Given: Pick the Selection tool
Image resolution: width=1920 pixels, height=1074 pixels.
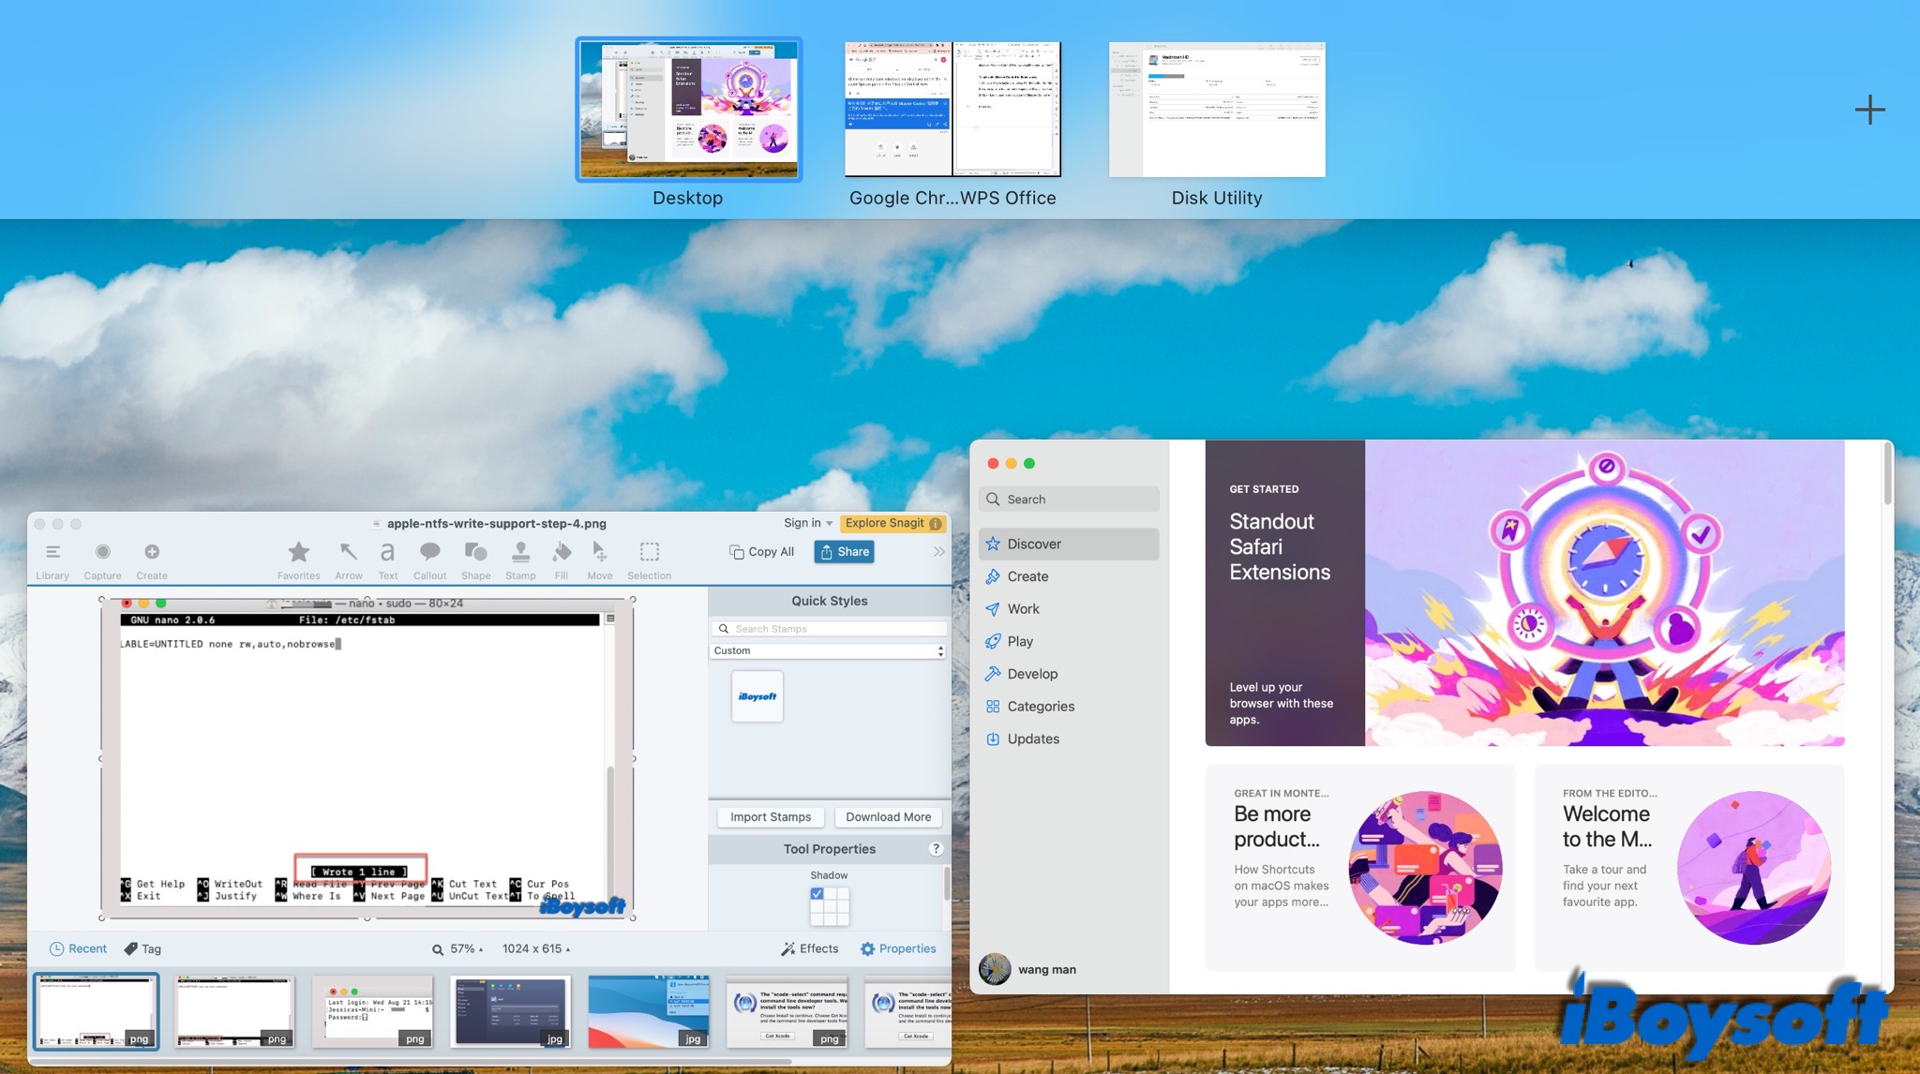Looking at the screenshot, I should pyautogui.click(x=649, y=553).
